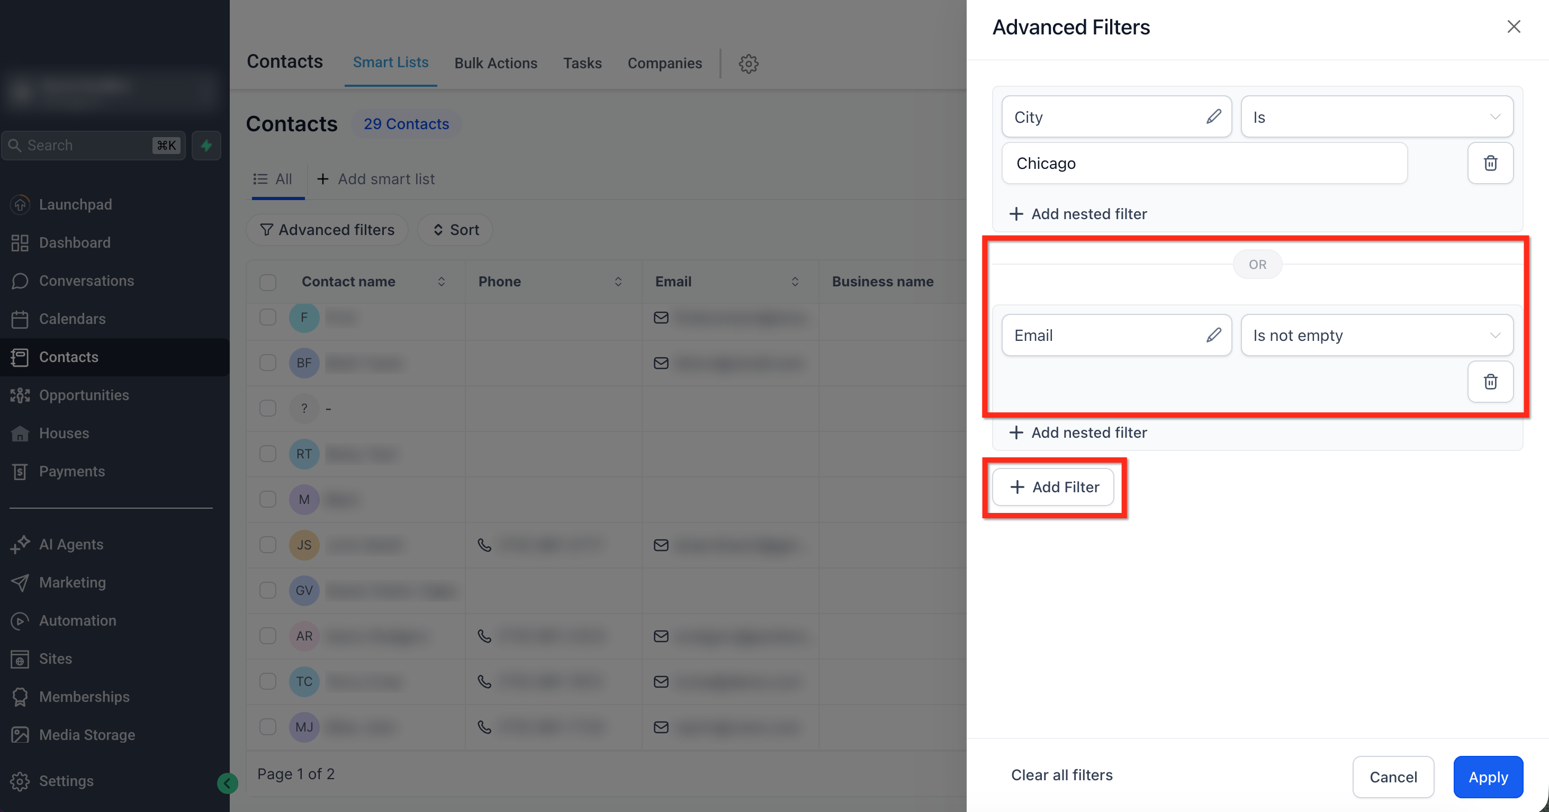Open the Companies tab

pos(664,63)
